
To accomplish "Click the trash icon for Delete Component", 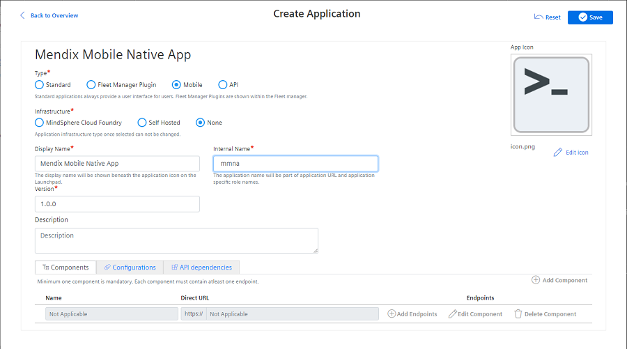I will click(x=518, y=313).
